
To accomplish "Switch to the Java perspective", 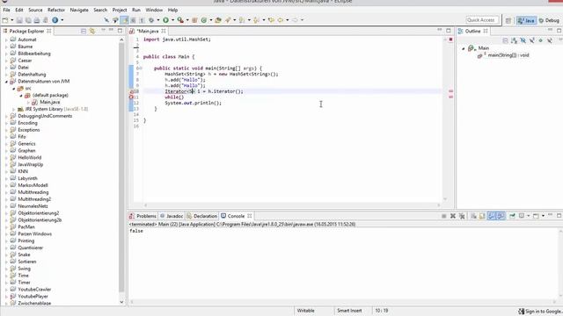I will (526, 21).
